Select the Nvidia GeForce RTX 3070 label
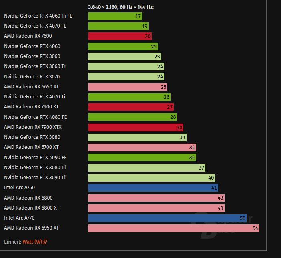The height and width of the screenshot is (258, 281). 32,77
